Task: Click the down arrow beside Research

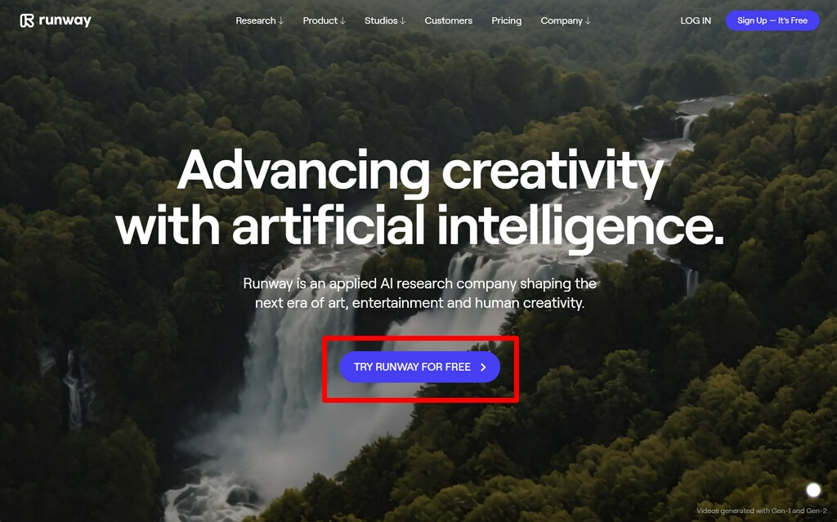Action: point(281,20)
